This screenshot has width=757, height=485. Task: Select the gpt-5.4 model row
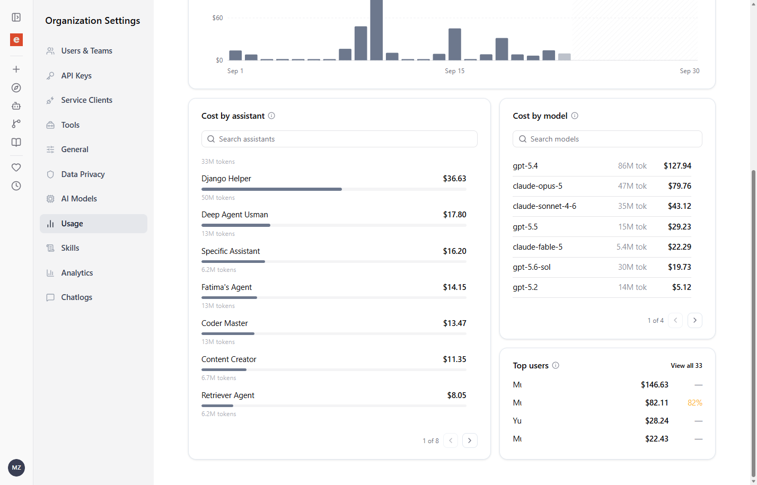pos(602,166)
